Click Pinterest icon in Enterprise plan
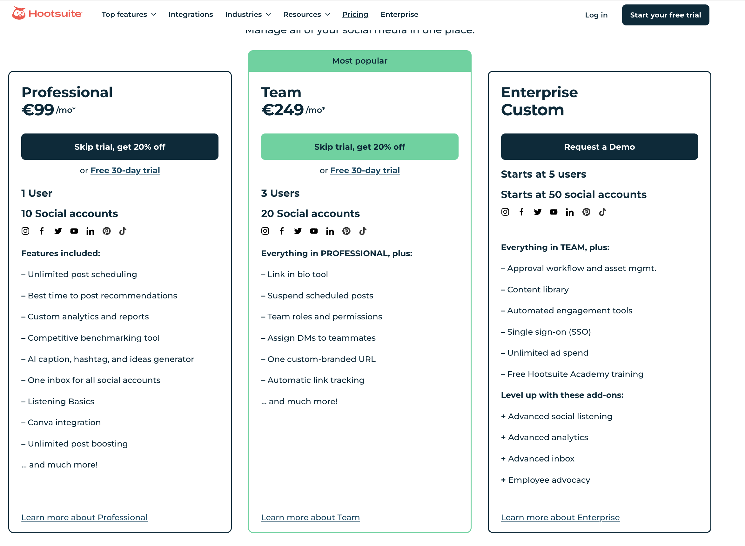745x546 pixels. pyautogui.click(x=586, y=212)
